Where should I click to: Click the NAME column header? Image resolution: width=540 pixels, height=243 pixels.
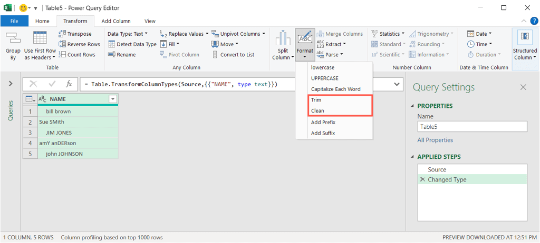coord(78,99)
